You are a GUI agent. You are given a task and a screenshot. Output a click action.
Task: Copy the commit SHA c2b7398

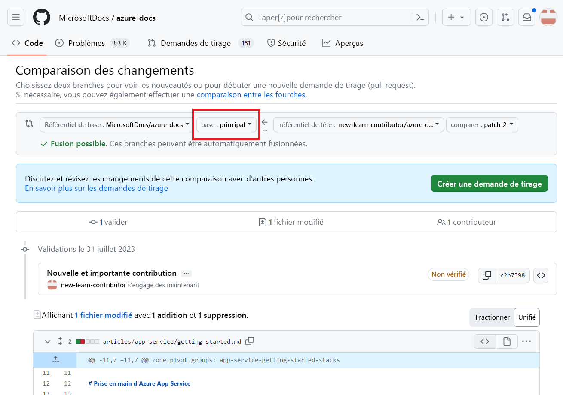[487, 275]
